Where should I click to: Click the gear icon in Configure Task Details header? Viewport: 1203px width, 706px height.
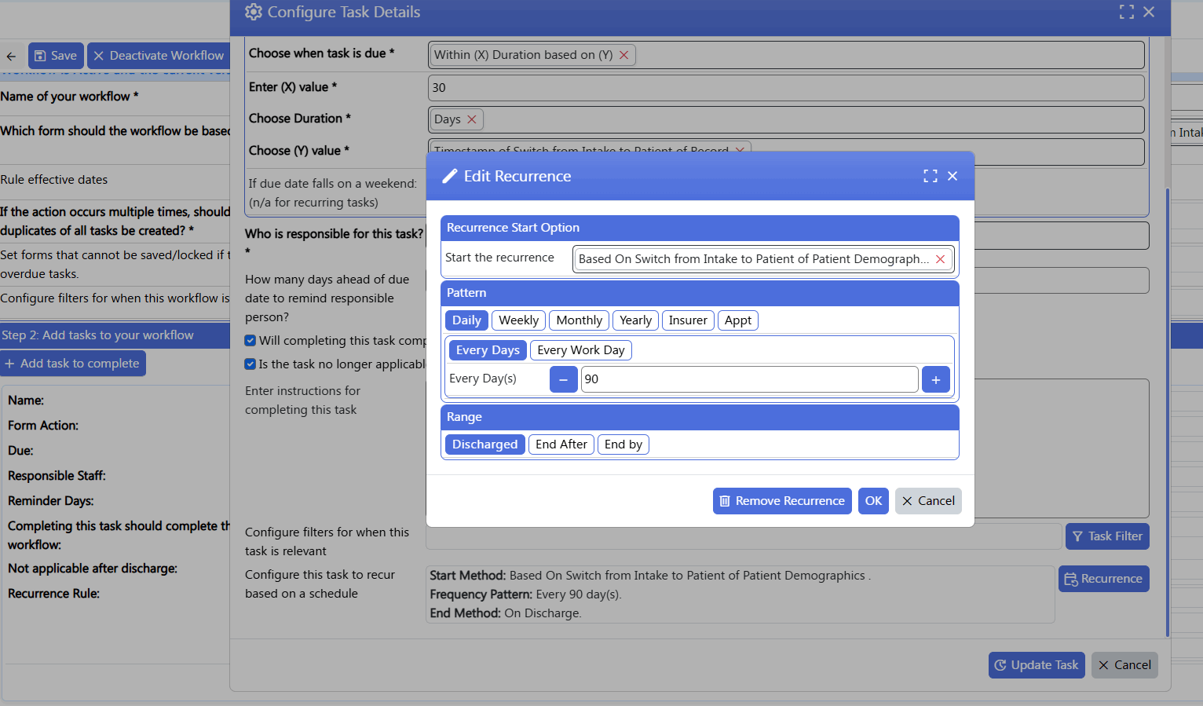pos(253,12)
